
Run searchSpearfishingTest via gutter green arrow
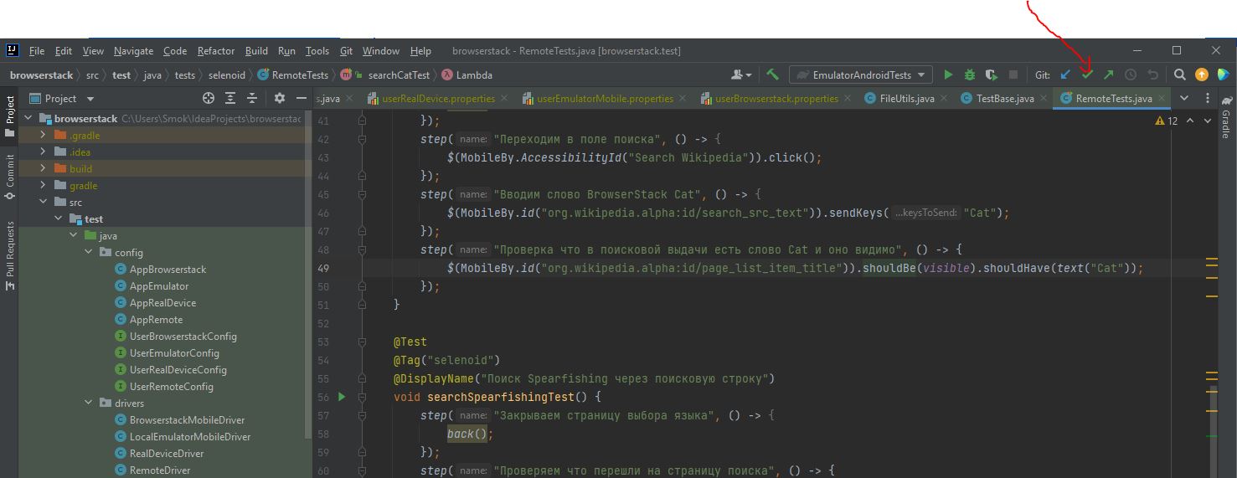pyautogui.click(x=341, y=397)
